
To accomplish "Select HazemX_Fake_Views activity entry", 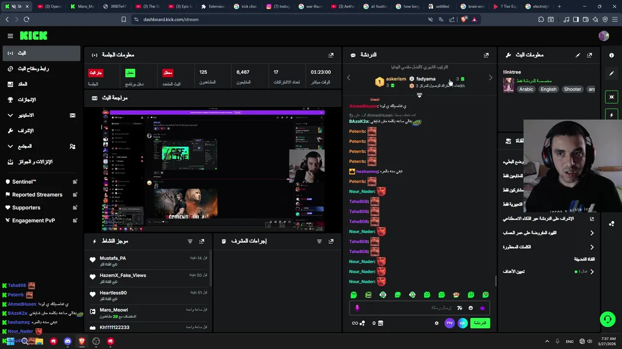I will pos(149,279).
